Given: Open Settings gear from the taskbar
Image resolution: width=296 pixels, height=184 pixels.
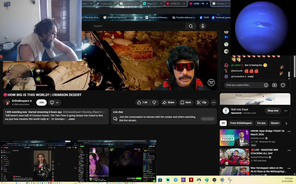Looking at the screenshot, I should [222, 180].
